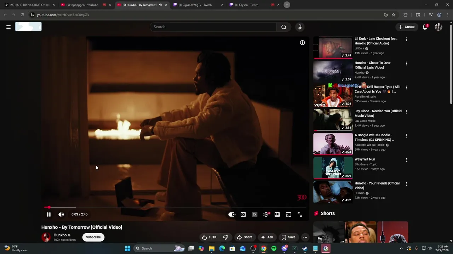Open Discord from the taskbar
The image size is (453, 254).
coord(284,248)
